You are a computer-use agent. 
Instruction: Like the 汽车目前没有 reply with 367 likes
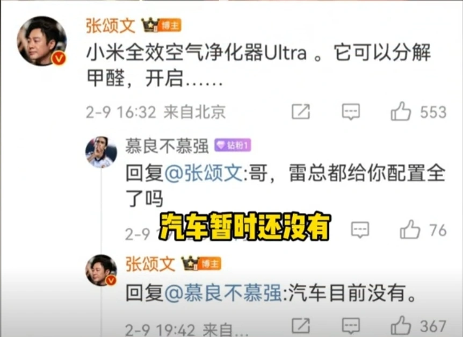point(401,326)
